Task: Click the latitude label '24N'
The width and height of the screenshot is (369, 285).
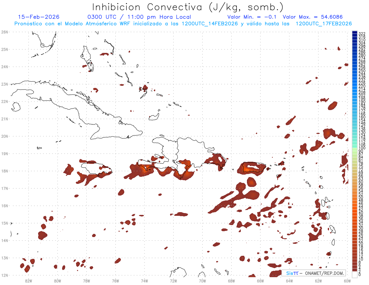Action: 4,67
